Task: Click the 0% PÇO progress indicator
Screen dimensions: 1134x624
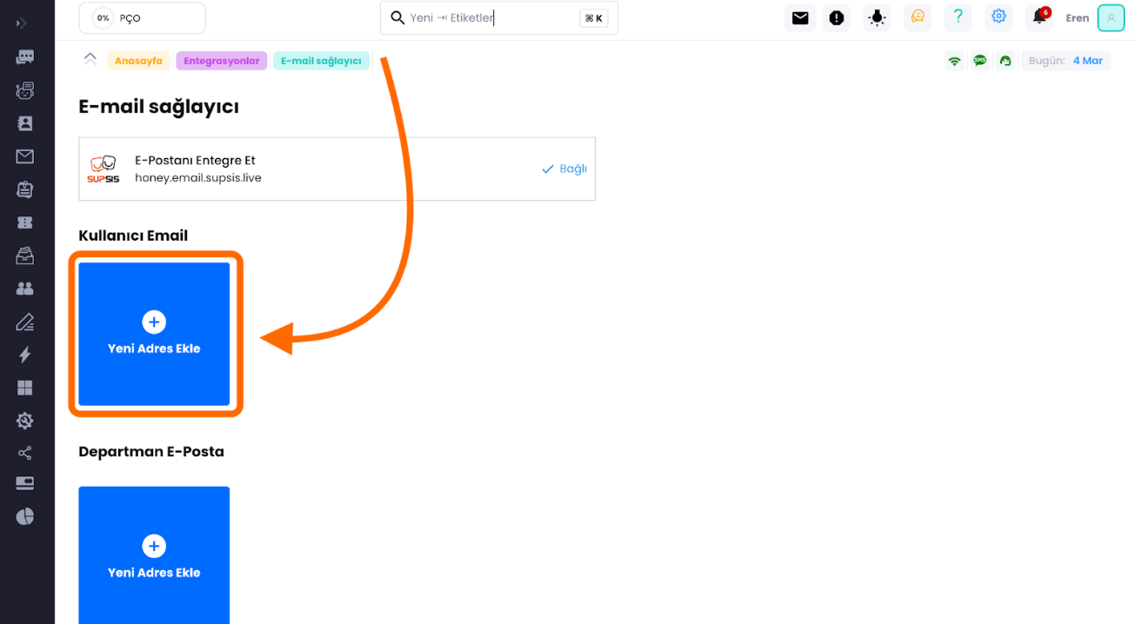Action: tap(142, 17)
